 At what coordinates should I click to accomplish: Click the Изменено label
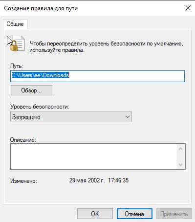coord(23,181)
